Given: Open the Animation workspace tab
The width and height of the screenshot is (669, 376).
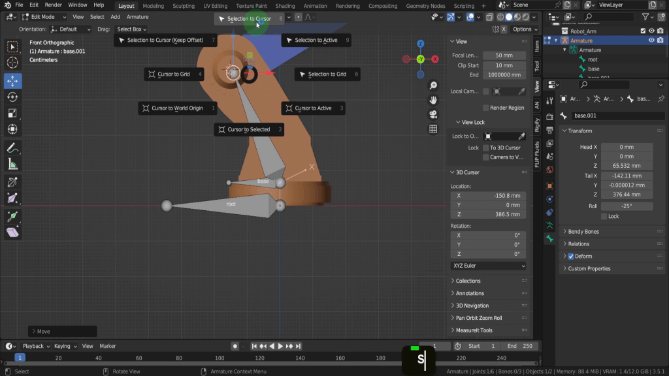Looking at the screenshot, I should tap(315, 6).
